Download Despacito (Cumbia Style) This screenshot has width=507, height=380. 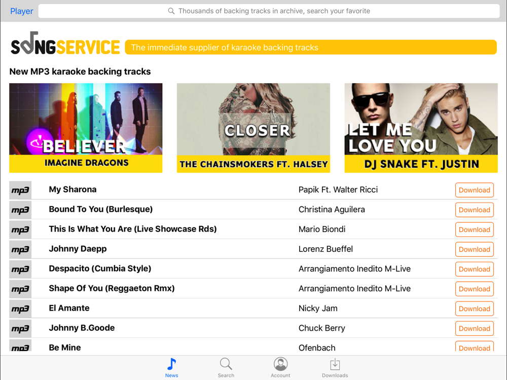point(475,269)
